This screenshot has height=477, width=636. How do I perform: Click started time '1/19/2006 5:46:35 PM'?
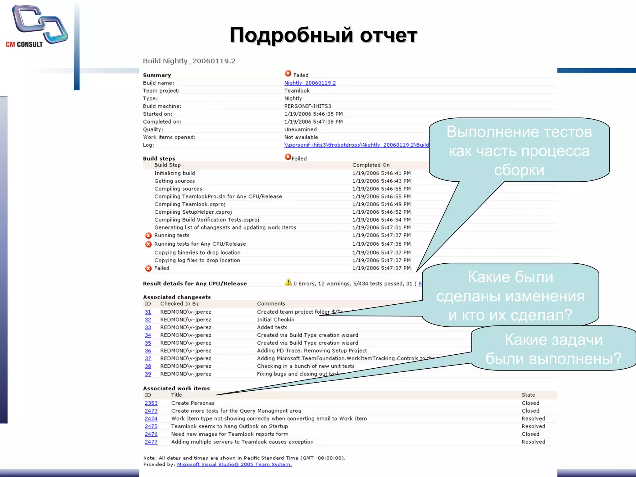click(313, 114)
